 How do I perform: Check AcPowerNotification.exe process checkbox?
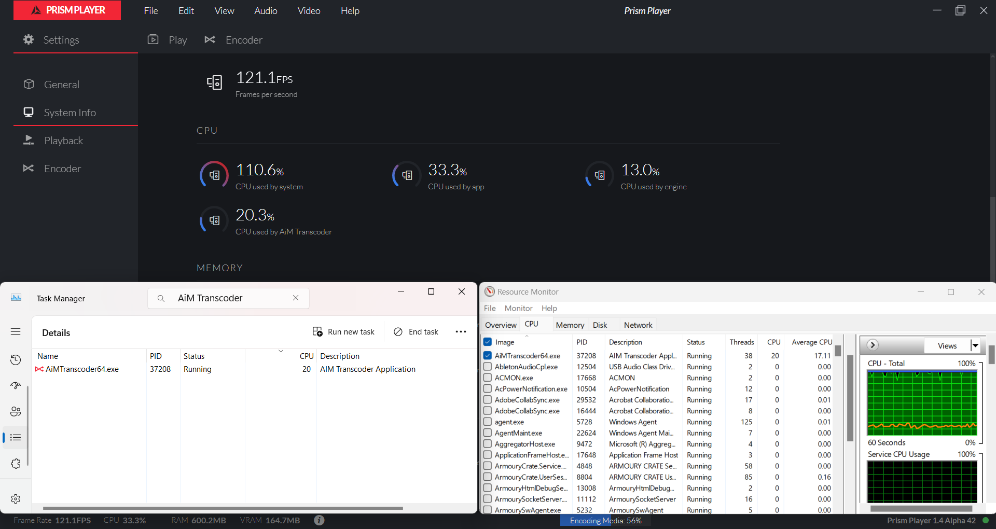[x=488, y=388]
